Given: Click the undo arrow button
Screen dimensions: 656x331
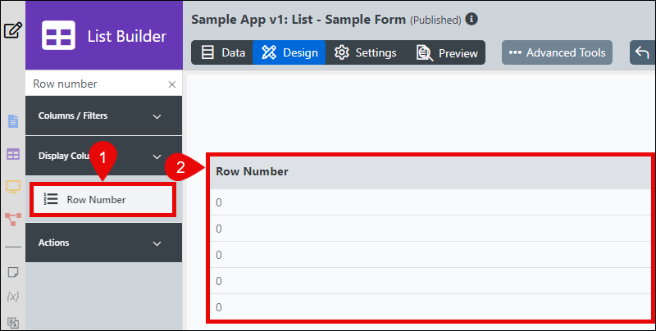Looking at the screenshot, I should [x=642, y=52].
